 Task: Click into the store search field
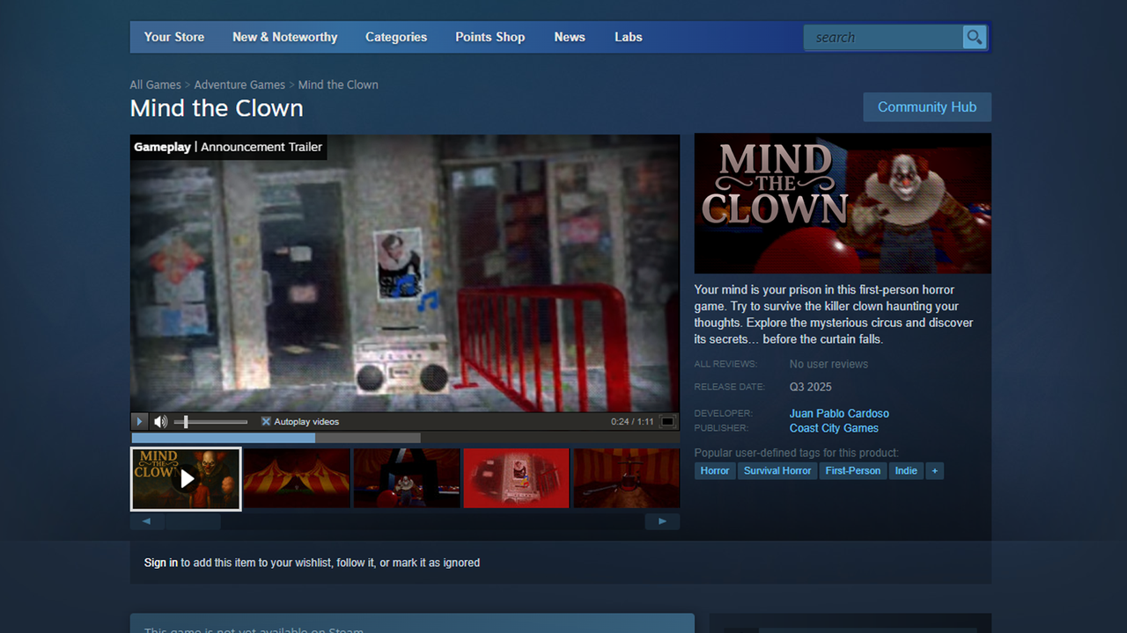coord(883,37)
